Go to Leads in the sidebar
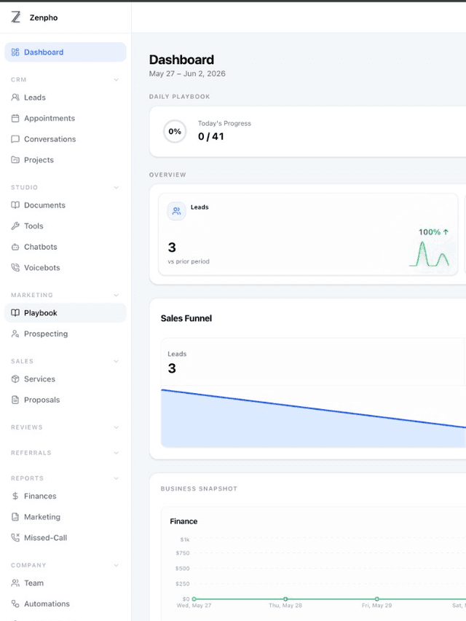Screen dimensions: 466x621 click(x=66, y=98)
